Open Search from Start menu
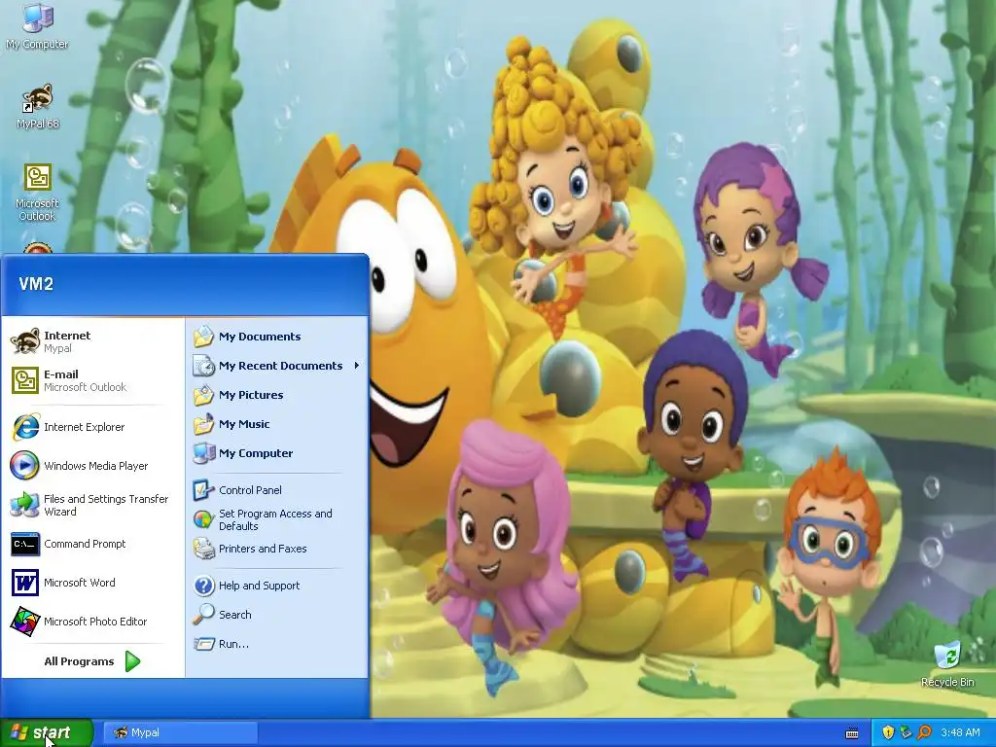The height and width of the screenshot is (747, 996). [x=277, y=615]
